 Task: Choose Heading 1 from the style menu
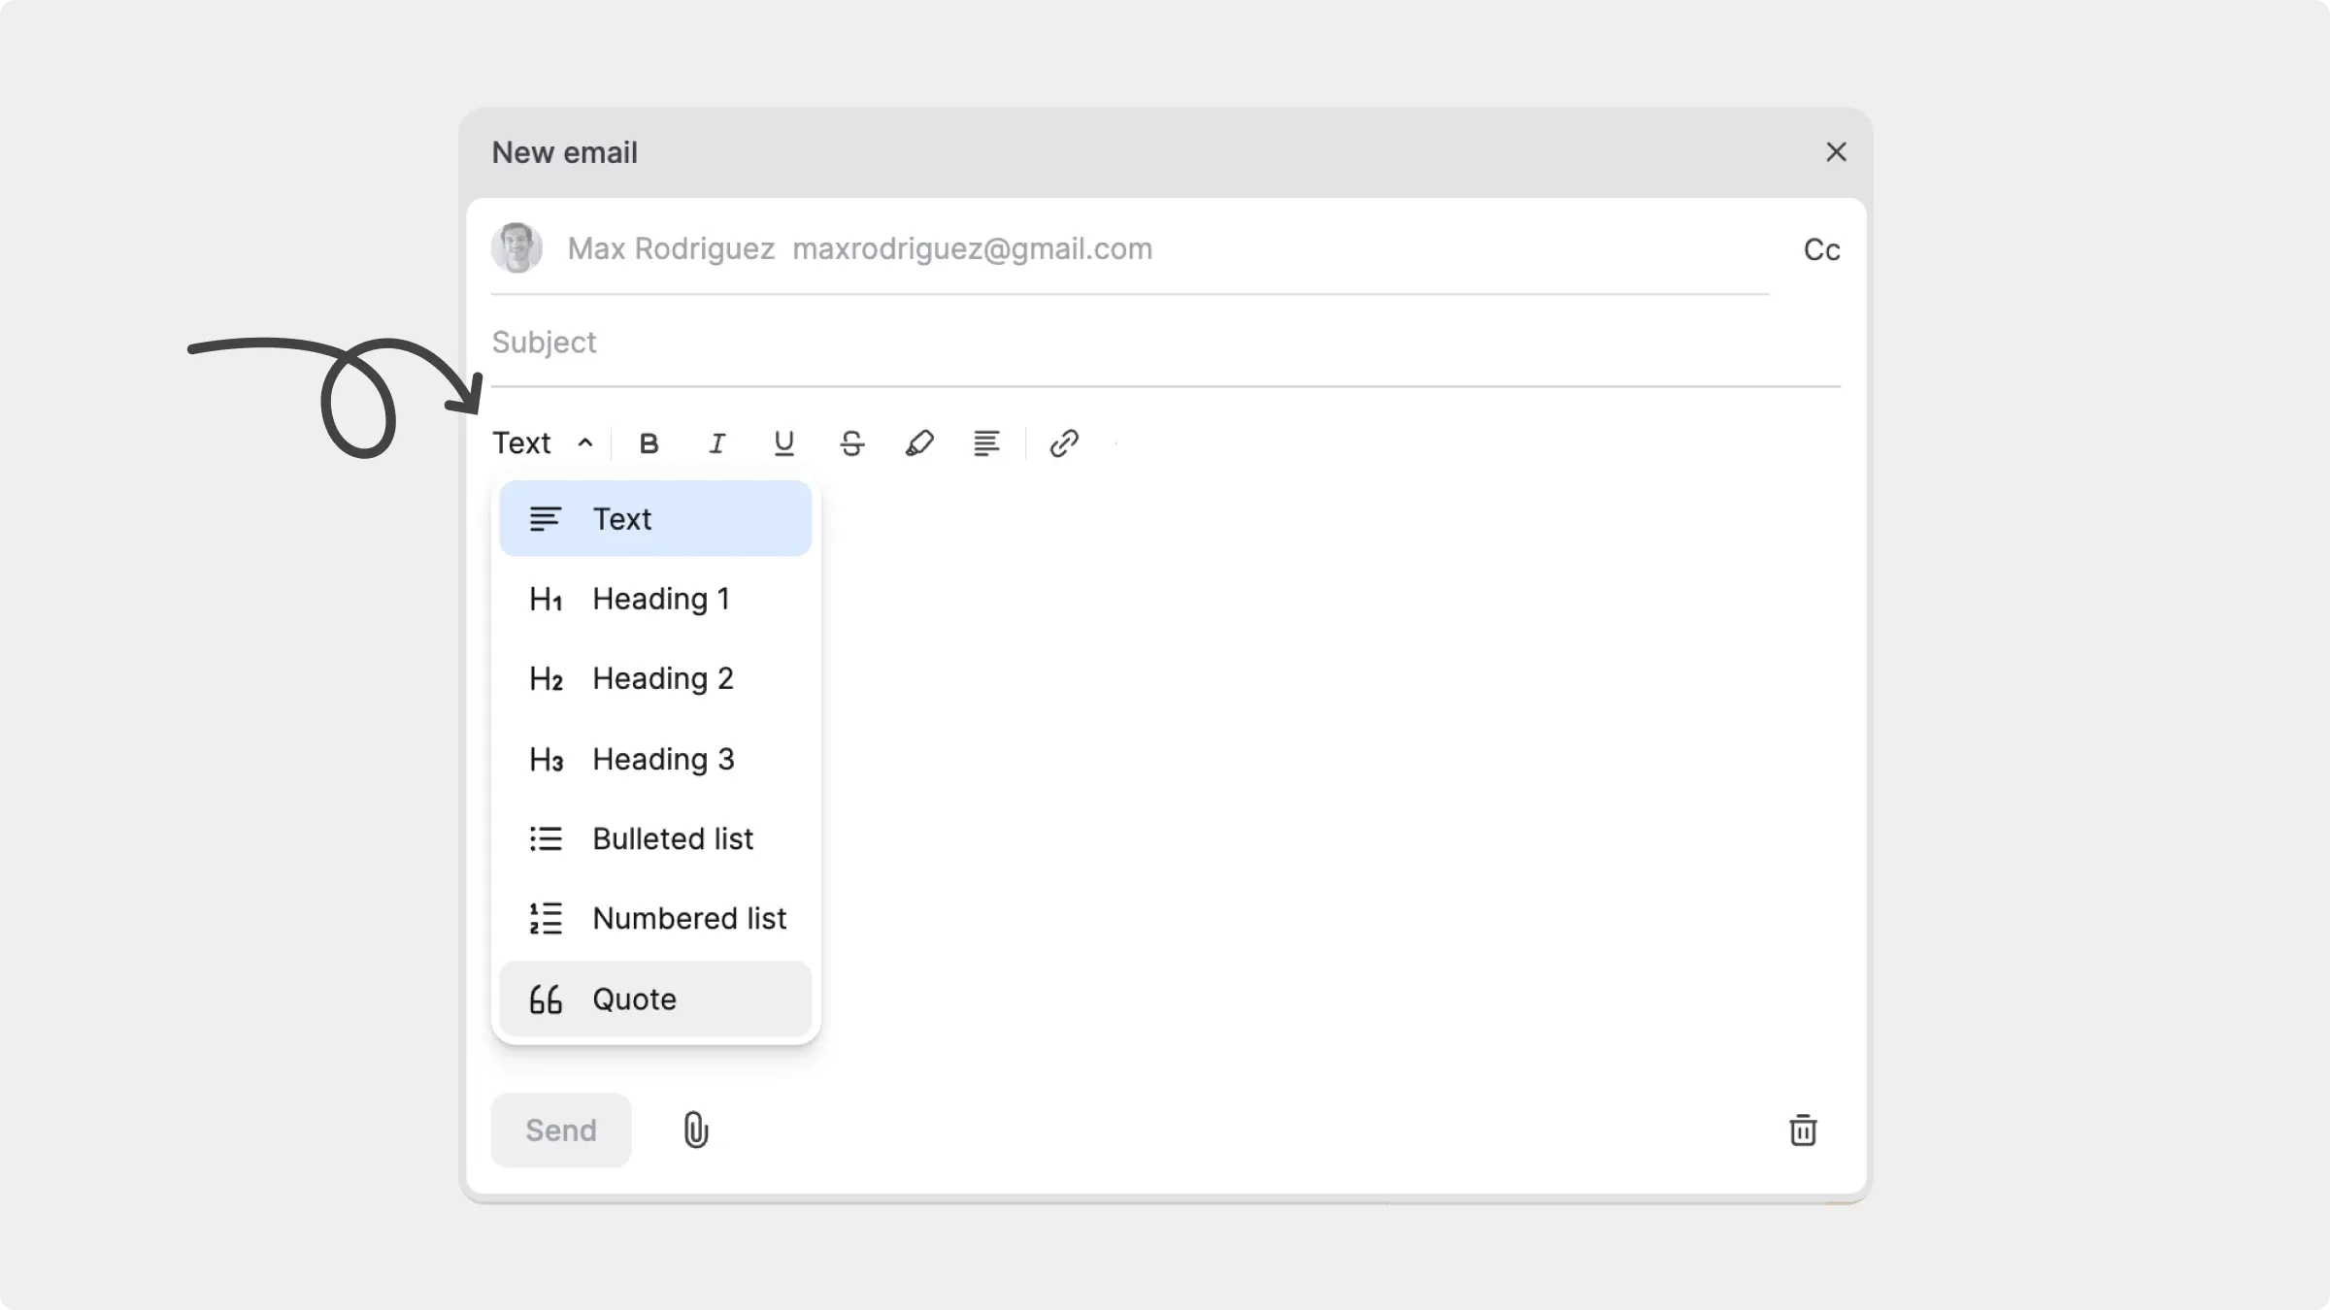click(655, 599)
